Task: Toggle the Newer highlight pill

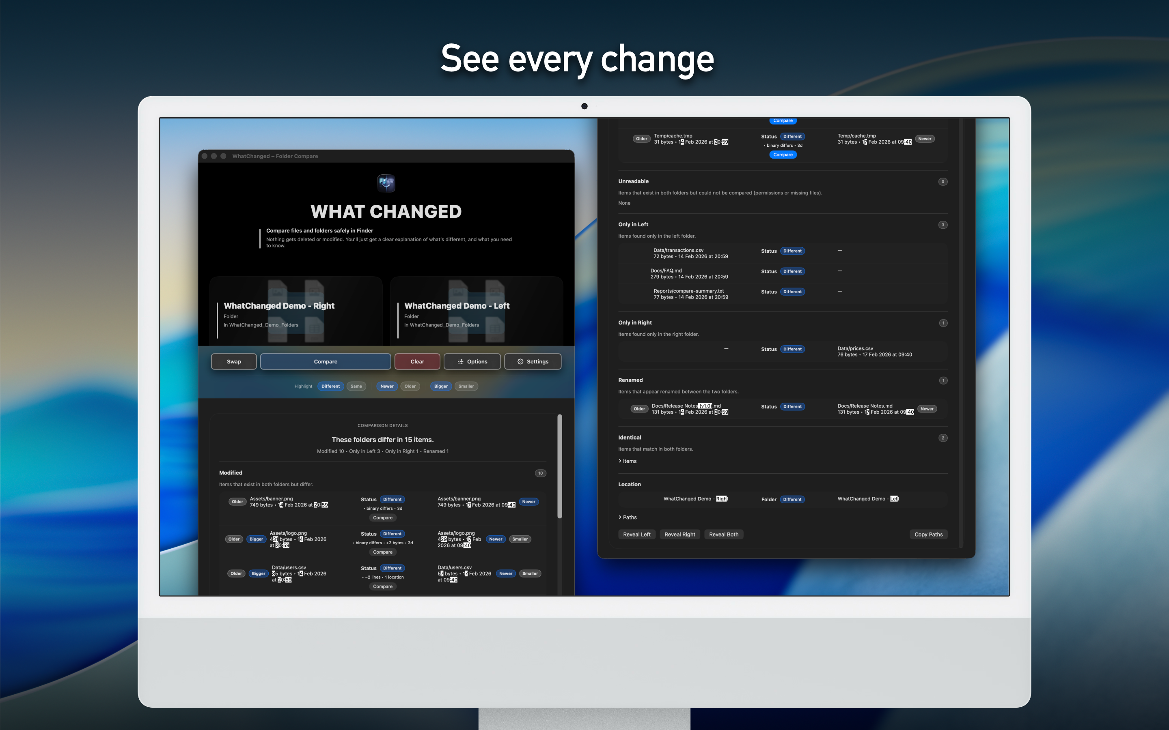Action: [x=387, y=386]
